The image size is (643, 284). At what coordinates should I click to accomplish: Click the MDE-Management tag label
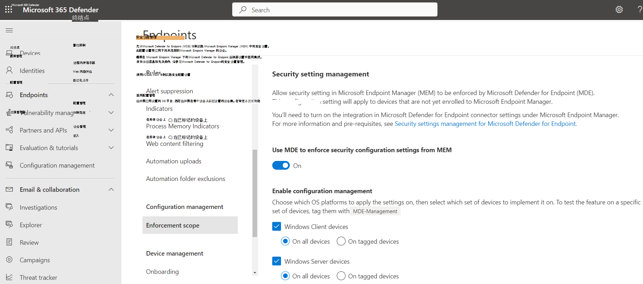point(375,211)
